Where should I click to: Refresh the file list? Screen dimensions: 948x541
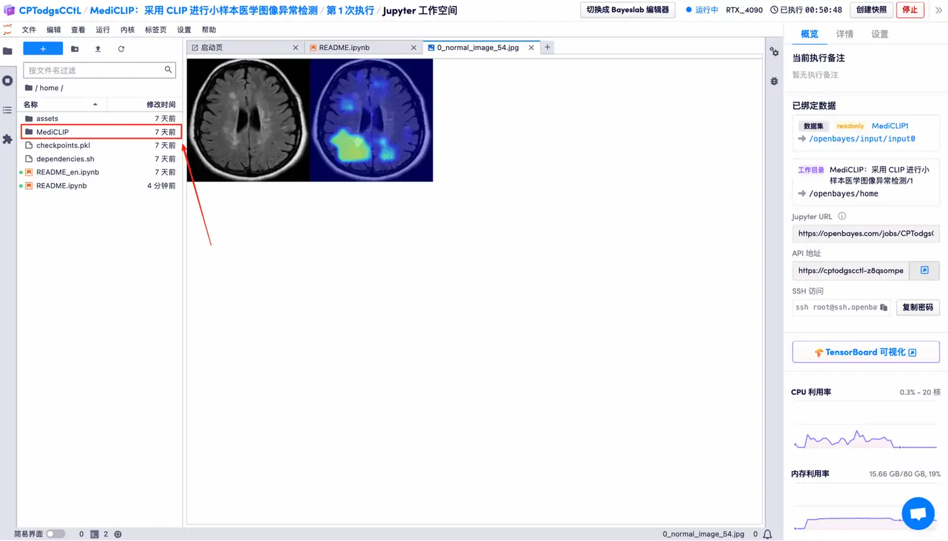(121, 49)
